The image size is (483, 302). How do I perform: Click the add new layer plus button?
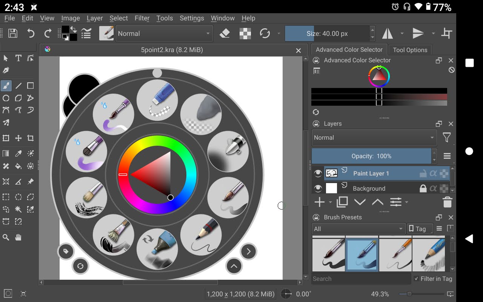pos(319,202)
